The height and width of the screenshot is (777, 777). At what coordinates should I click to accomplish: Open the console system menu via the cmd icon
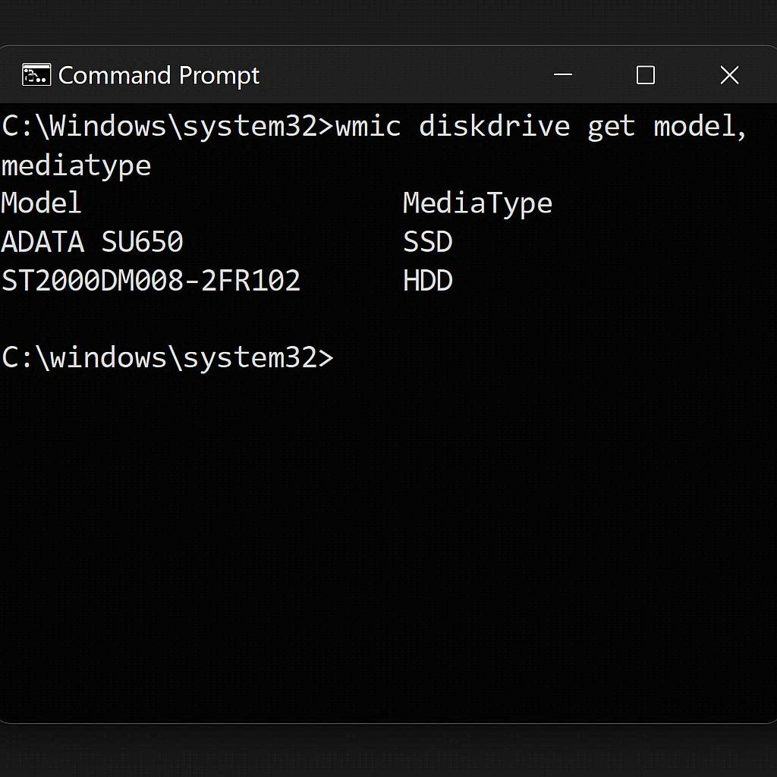pos(36,74)
